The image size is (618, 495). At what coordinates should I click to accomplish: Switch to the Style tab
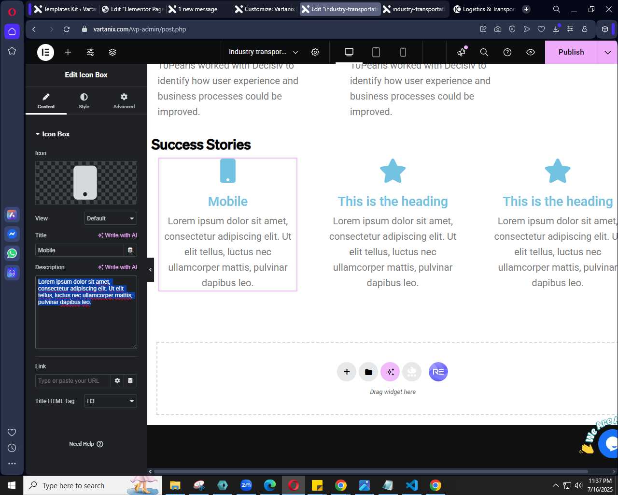pos(84,101)
